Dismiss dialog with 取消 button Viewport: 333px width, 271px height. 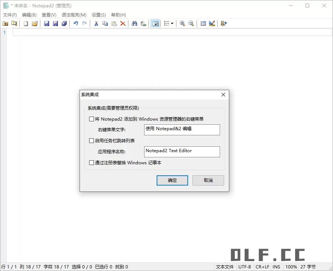(x=208, y=180)
